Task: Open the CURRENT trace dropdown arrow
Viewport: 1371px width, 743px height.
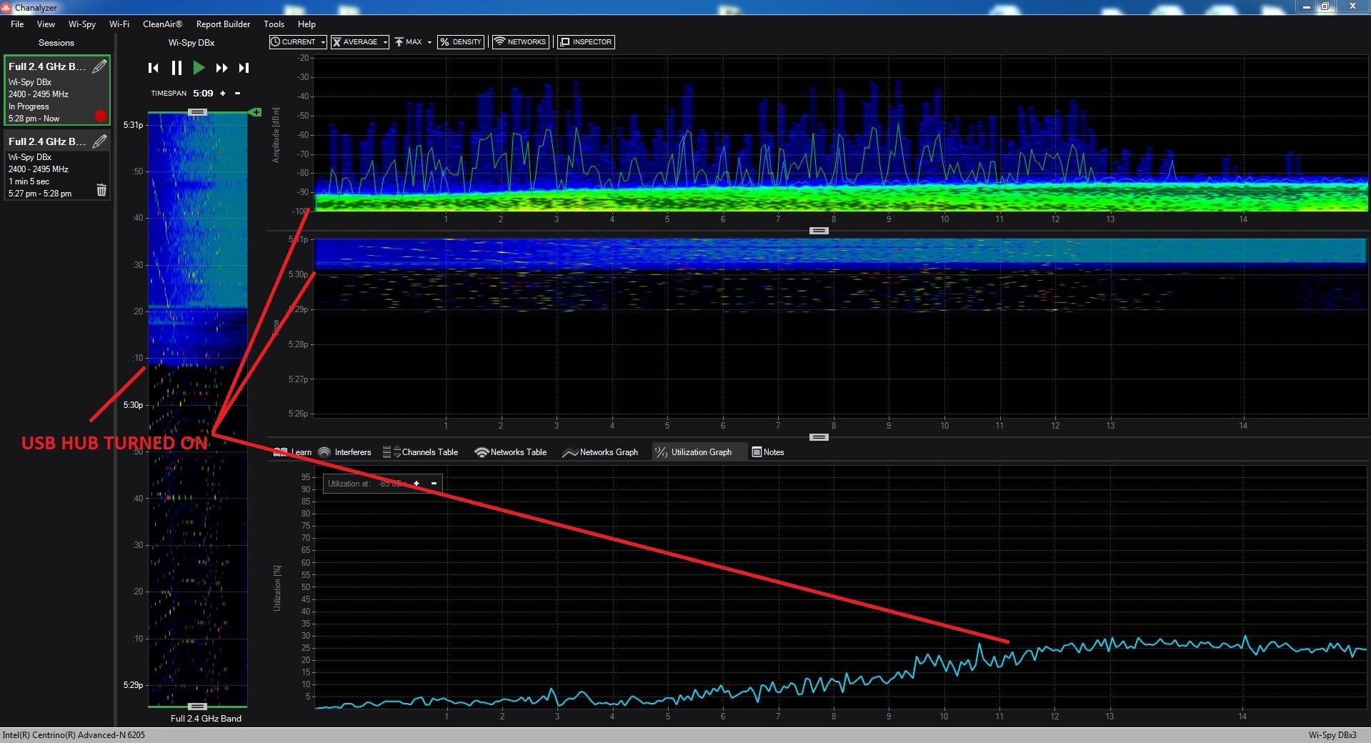Action: pyautogui.click(x=323, y=43)
